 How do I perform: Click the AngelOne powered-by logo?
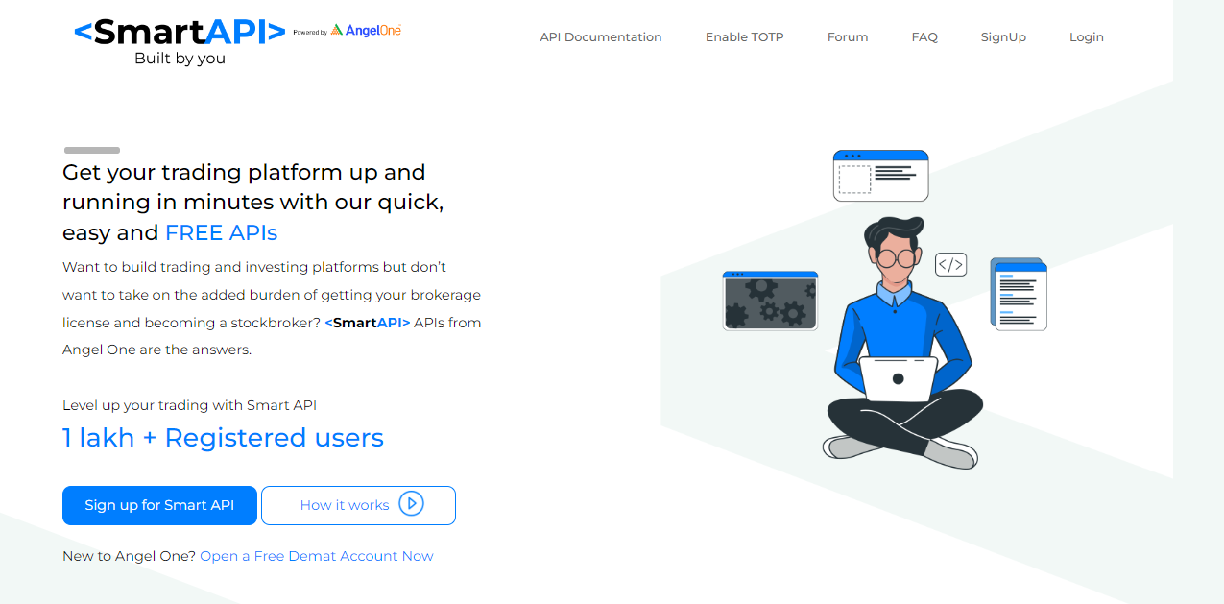pyautogui.click(x=366, y=31)
